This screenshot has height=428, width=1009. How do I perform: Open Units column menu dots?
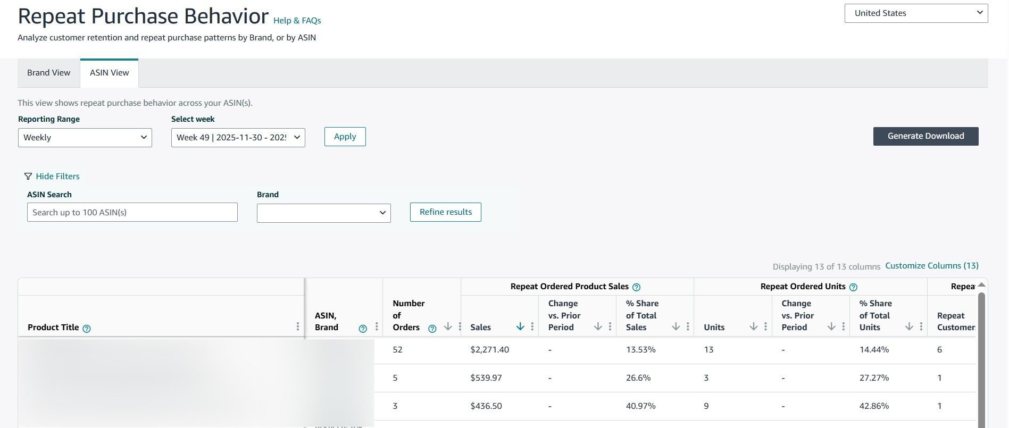[765, 326]
